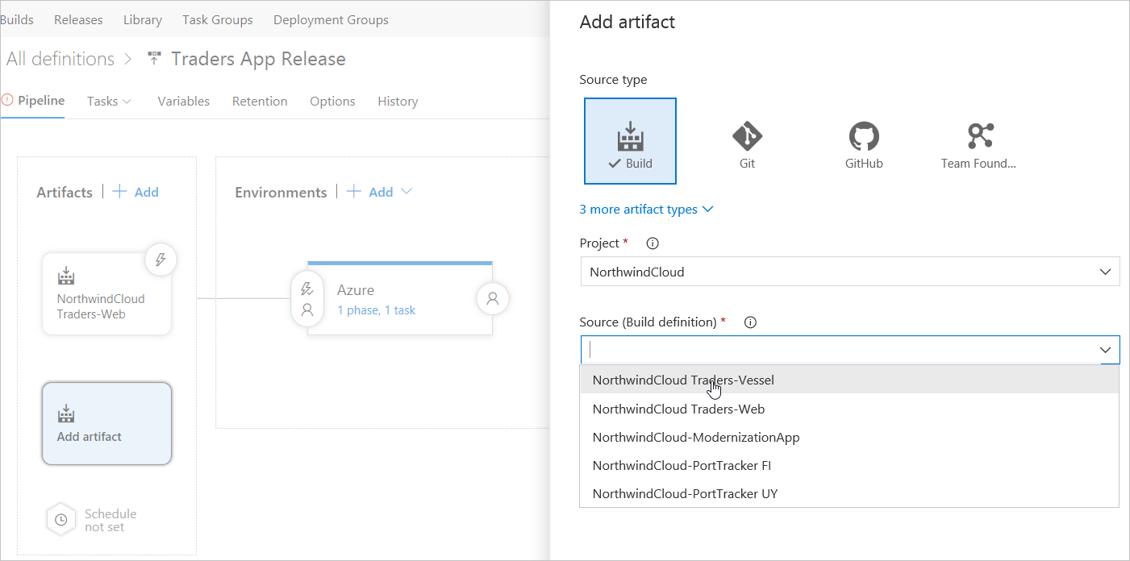
Task: Open the Deployment Groups menu item
Action: click(x=331, y=20)
